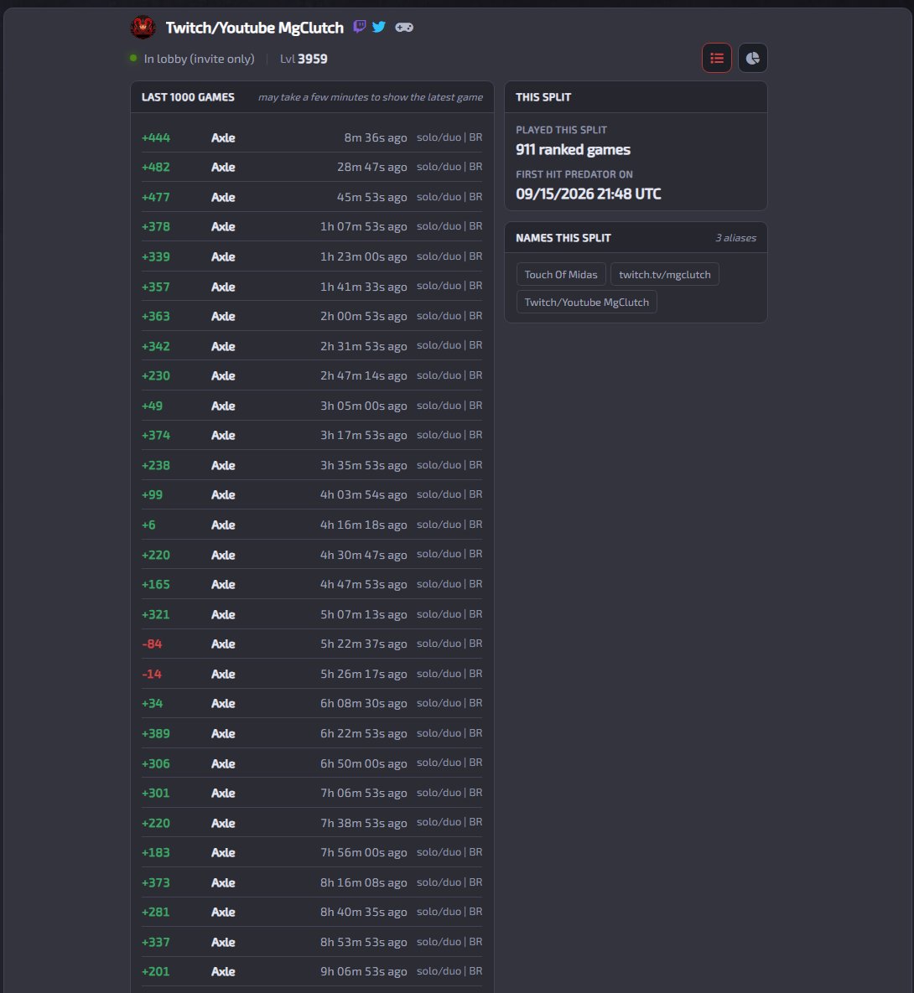Click the +444 score value
Image resolution: width=914 pixels, height=993 pixels.
point(156,137)
